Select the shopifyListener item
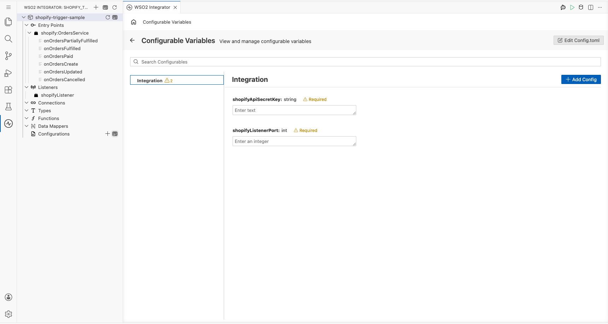608x324 pixels. click(x=57, y=95)
